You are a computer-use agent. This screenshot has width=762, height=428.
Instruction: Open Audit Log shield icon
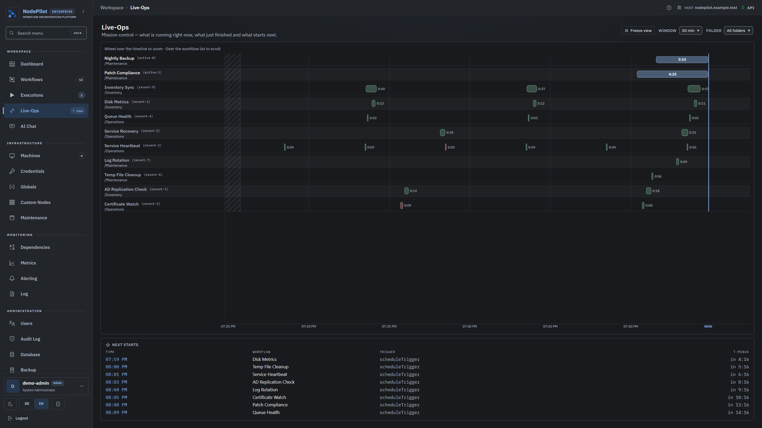point(12,339)
